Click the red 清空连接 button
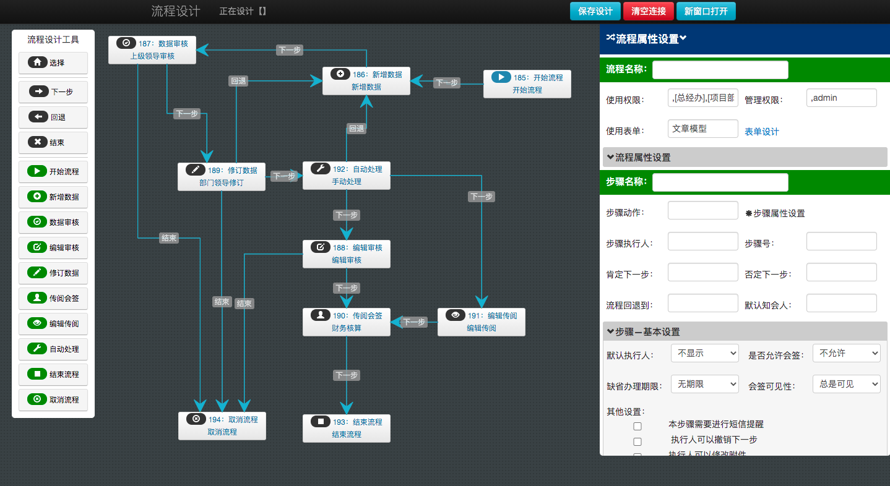The height and width of the screenshot is (486, 890). point(648,11)
